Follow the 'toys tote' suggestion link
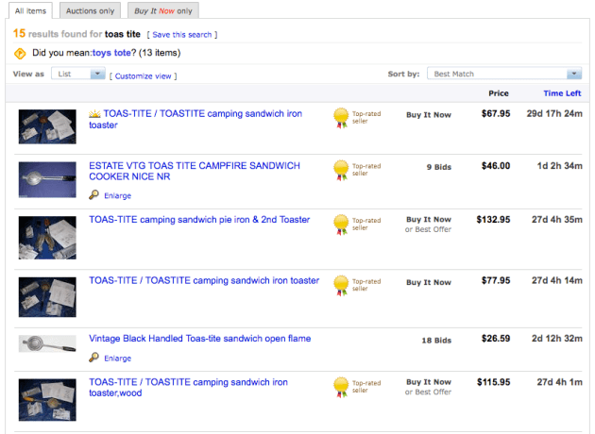Viewport: 595px width, 434px height. (x=111, y=53)
